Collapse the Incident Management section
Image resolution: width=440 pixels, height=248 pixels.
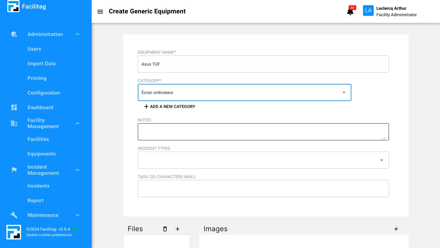pos(78,170)
